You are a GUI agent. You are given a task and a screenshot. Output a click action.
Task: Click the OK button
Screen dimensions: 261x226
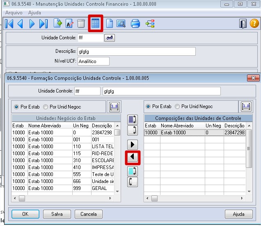tap(25, 214)
